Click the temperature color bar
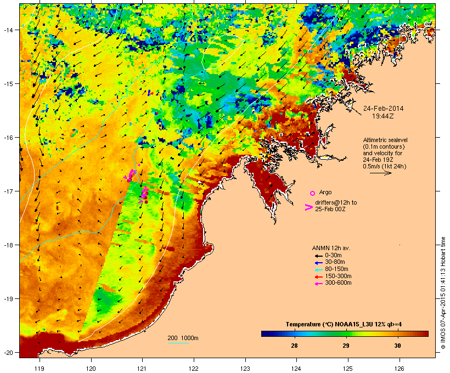 pos(345,334)
